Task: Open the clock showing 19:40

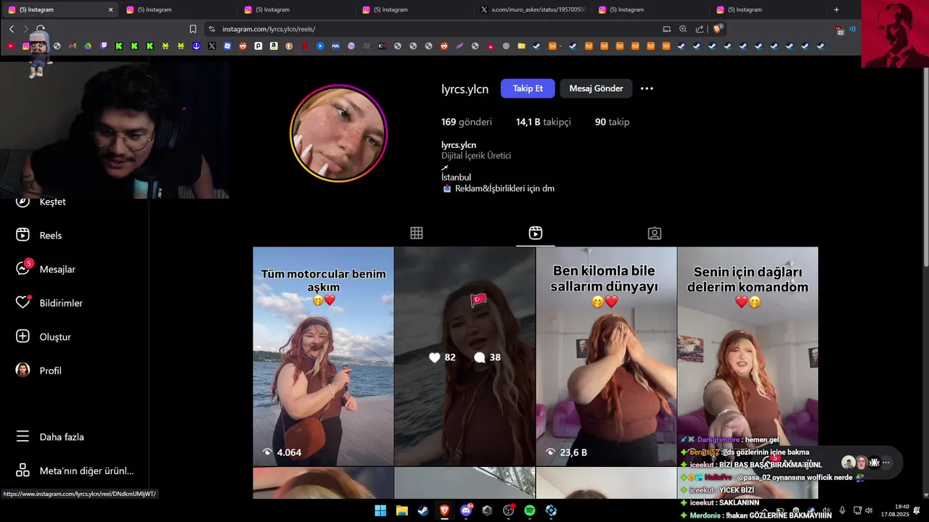Action: pos(895,510)
